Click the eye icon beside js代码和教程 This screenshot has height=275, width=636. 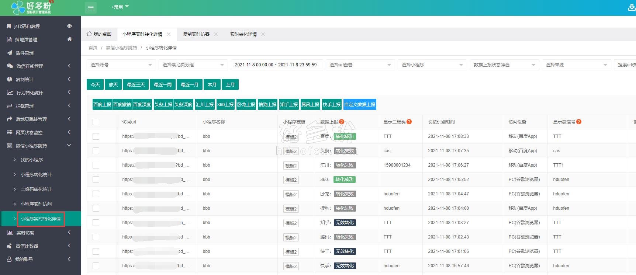click(x=69, y=26)
